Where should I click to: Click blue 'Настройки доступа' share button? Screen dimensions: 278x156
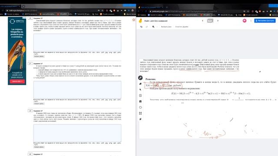tap(265, 21)
